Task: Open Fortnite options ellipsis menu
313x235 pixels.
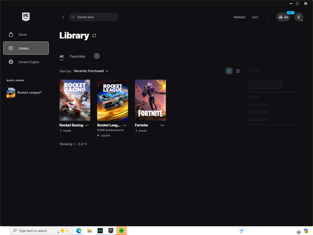Action: [162, 125]
